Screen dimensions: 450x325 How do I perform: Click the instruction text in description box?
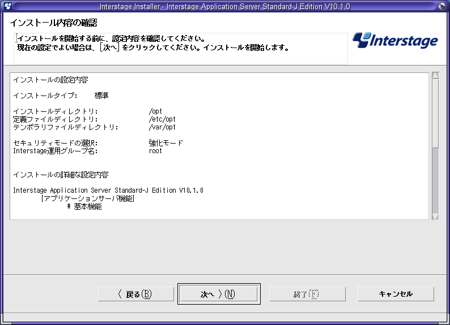point(152,43)
